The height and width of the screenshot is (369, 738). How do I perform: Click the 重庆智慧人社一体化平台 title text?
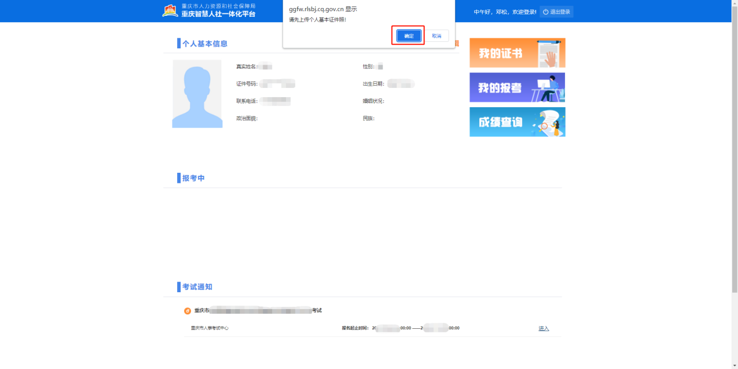[x=218, y=14]
